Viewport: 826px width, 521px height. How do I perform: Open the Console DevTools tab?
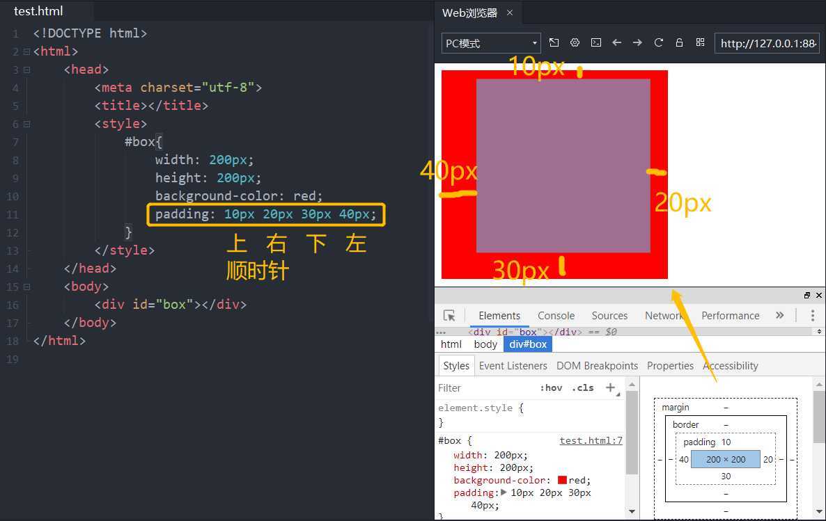click(556, 315)
